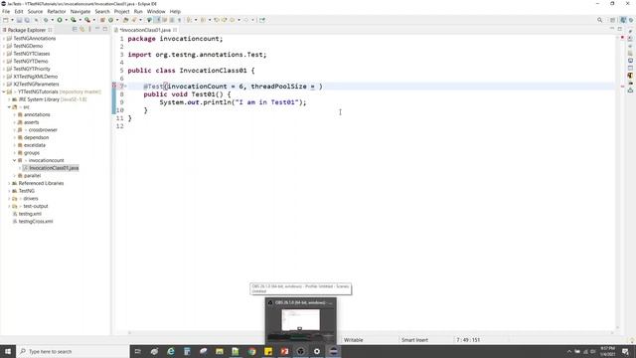Collapse the YTTestNGTutorials project
Image resolution: width=636 pixels, height=358 pixels.
coord(4,91)
